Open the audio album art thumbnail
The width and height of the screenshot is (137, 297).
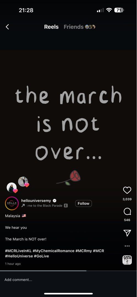[x=127, y=260]
